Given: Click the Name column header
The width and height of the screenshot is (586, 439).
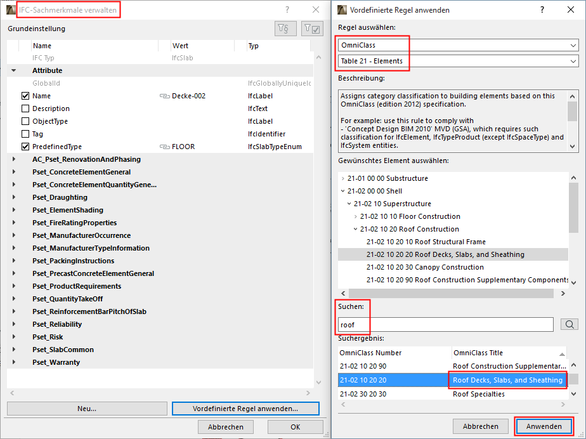Looking at the screenshot, I should [x=95, y=46].
